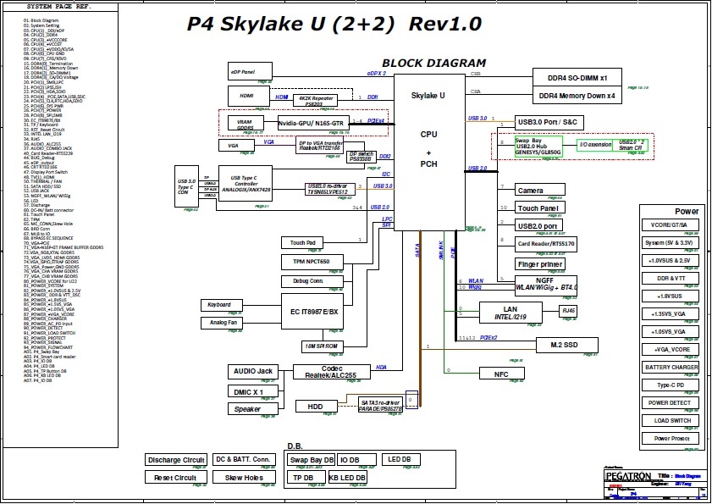The width and height of the screenshot is (712, 504).
Task: Click the PEGATRON logo in title block
Action: (x=629, y=476)
